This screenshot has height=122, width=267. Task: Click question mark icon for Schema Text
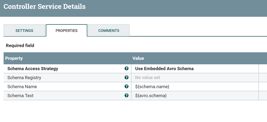tap(126, 95)
